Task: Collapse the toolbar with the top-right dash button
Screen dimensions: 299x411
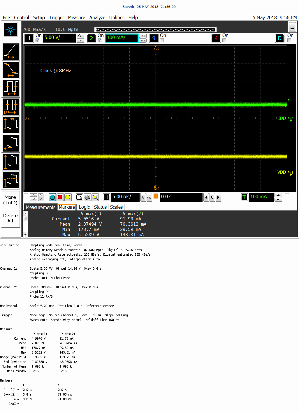Action: point(292,27)
